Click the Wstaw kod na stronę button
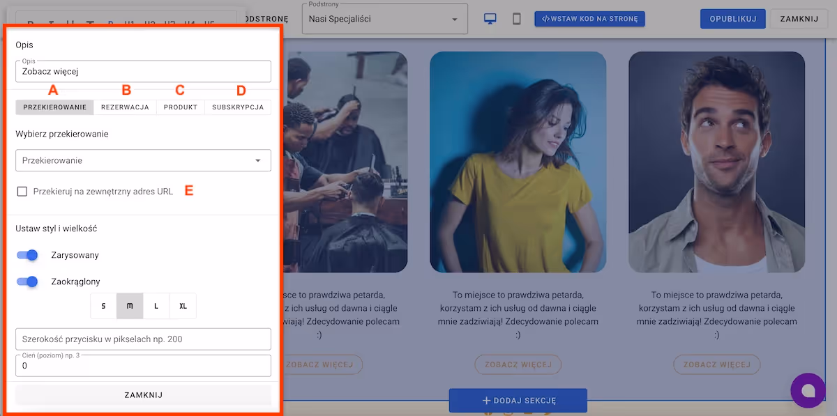 589,19
